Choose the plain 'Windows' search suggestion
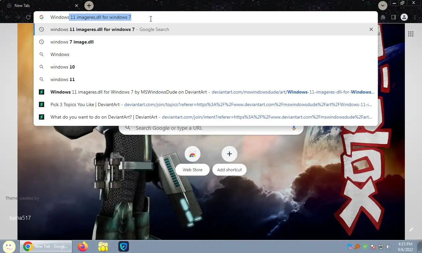 click(206, 54)
